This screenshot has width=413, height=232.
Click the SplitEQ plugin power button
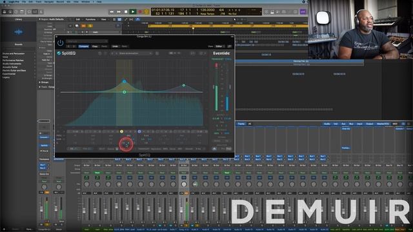pyautogui.click(x=60, y=43)
